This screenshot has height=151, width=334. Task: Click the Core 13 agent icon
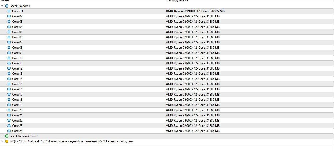(x=9, y=73)
